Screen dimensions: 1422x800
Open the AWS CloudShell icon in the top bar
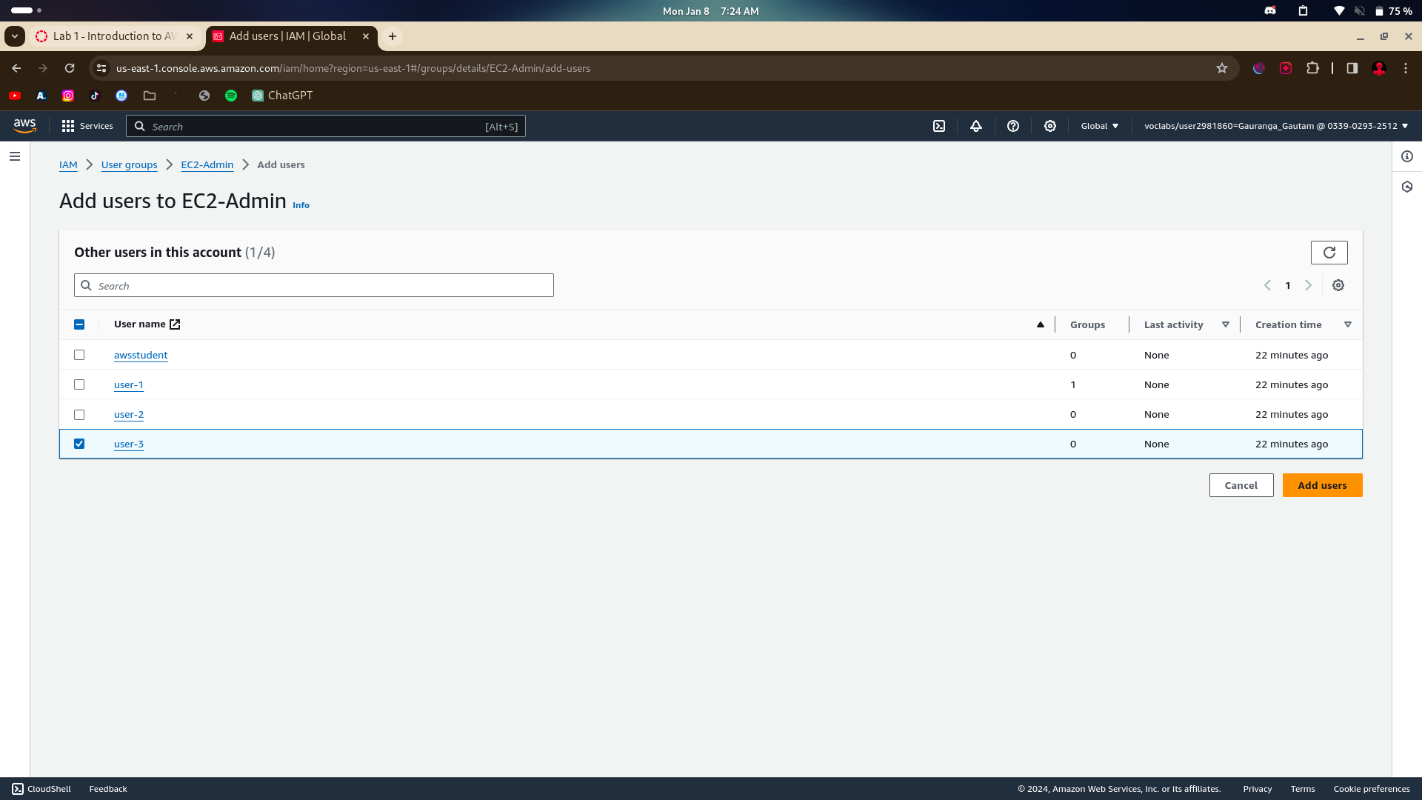939,126
